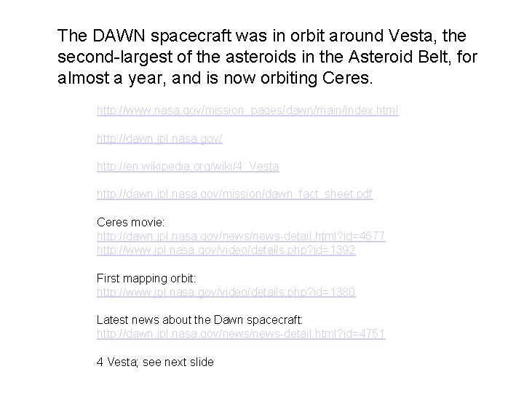This screenshot has height=393, width=524.
Task: Open the video details link with id=1392
Action: [x=226, y=250]
